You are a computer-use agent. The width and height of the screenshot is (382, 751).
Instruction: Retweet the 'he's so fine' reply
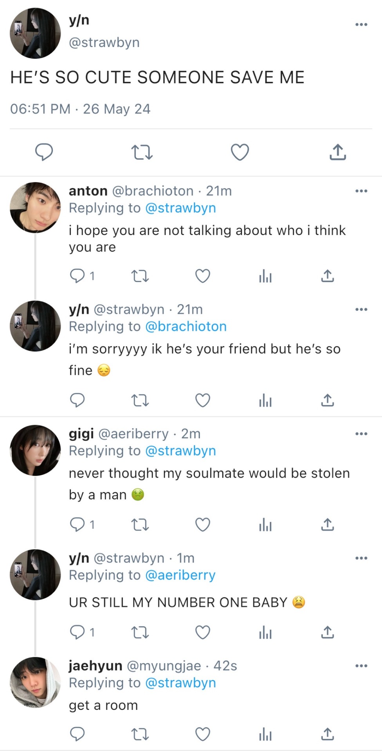click(140, 400)
